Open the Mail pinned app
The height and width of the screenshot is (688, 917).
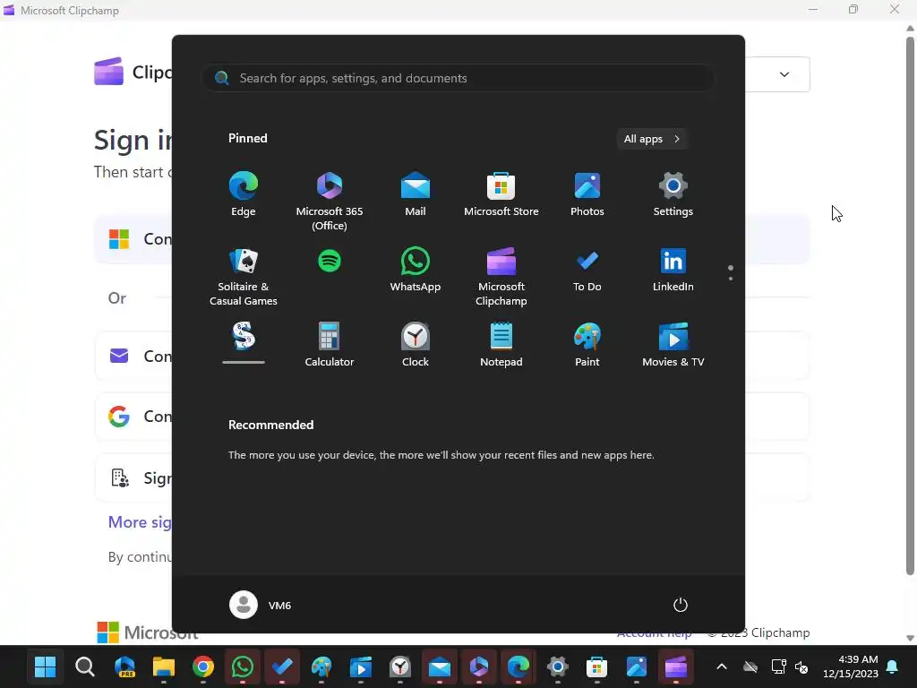(416, 194)
